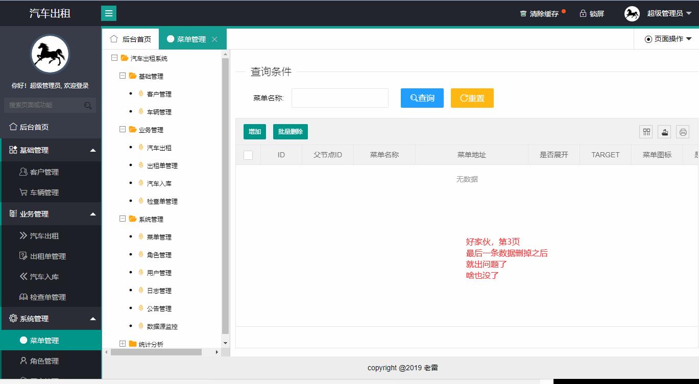The image size is (699, 384).
Task: Click 菜单管理 tree node
Action: point(159,237)
